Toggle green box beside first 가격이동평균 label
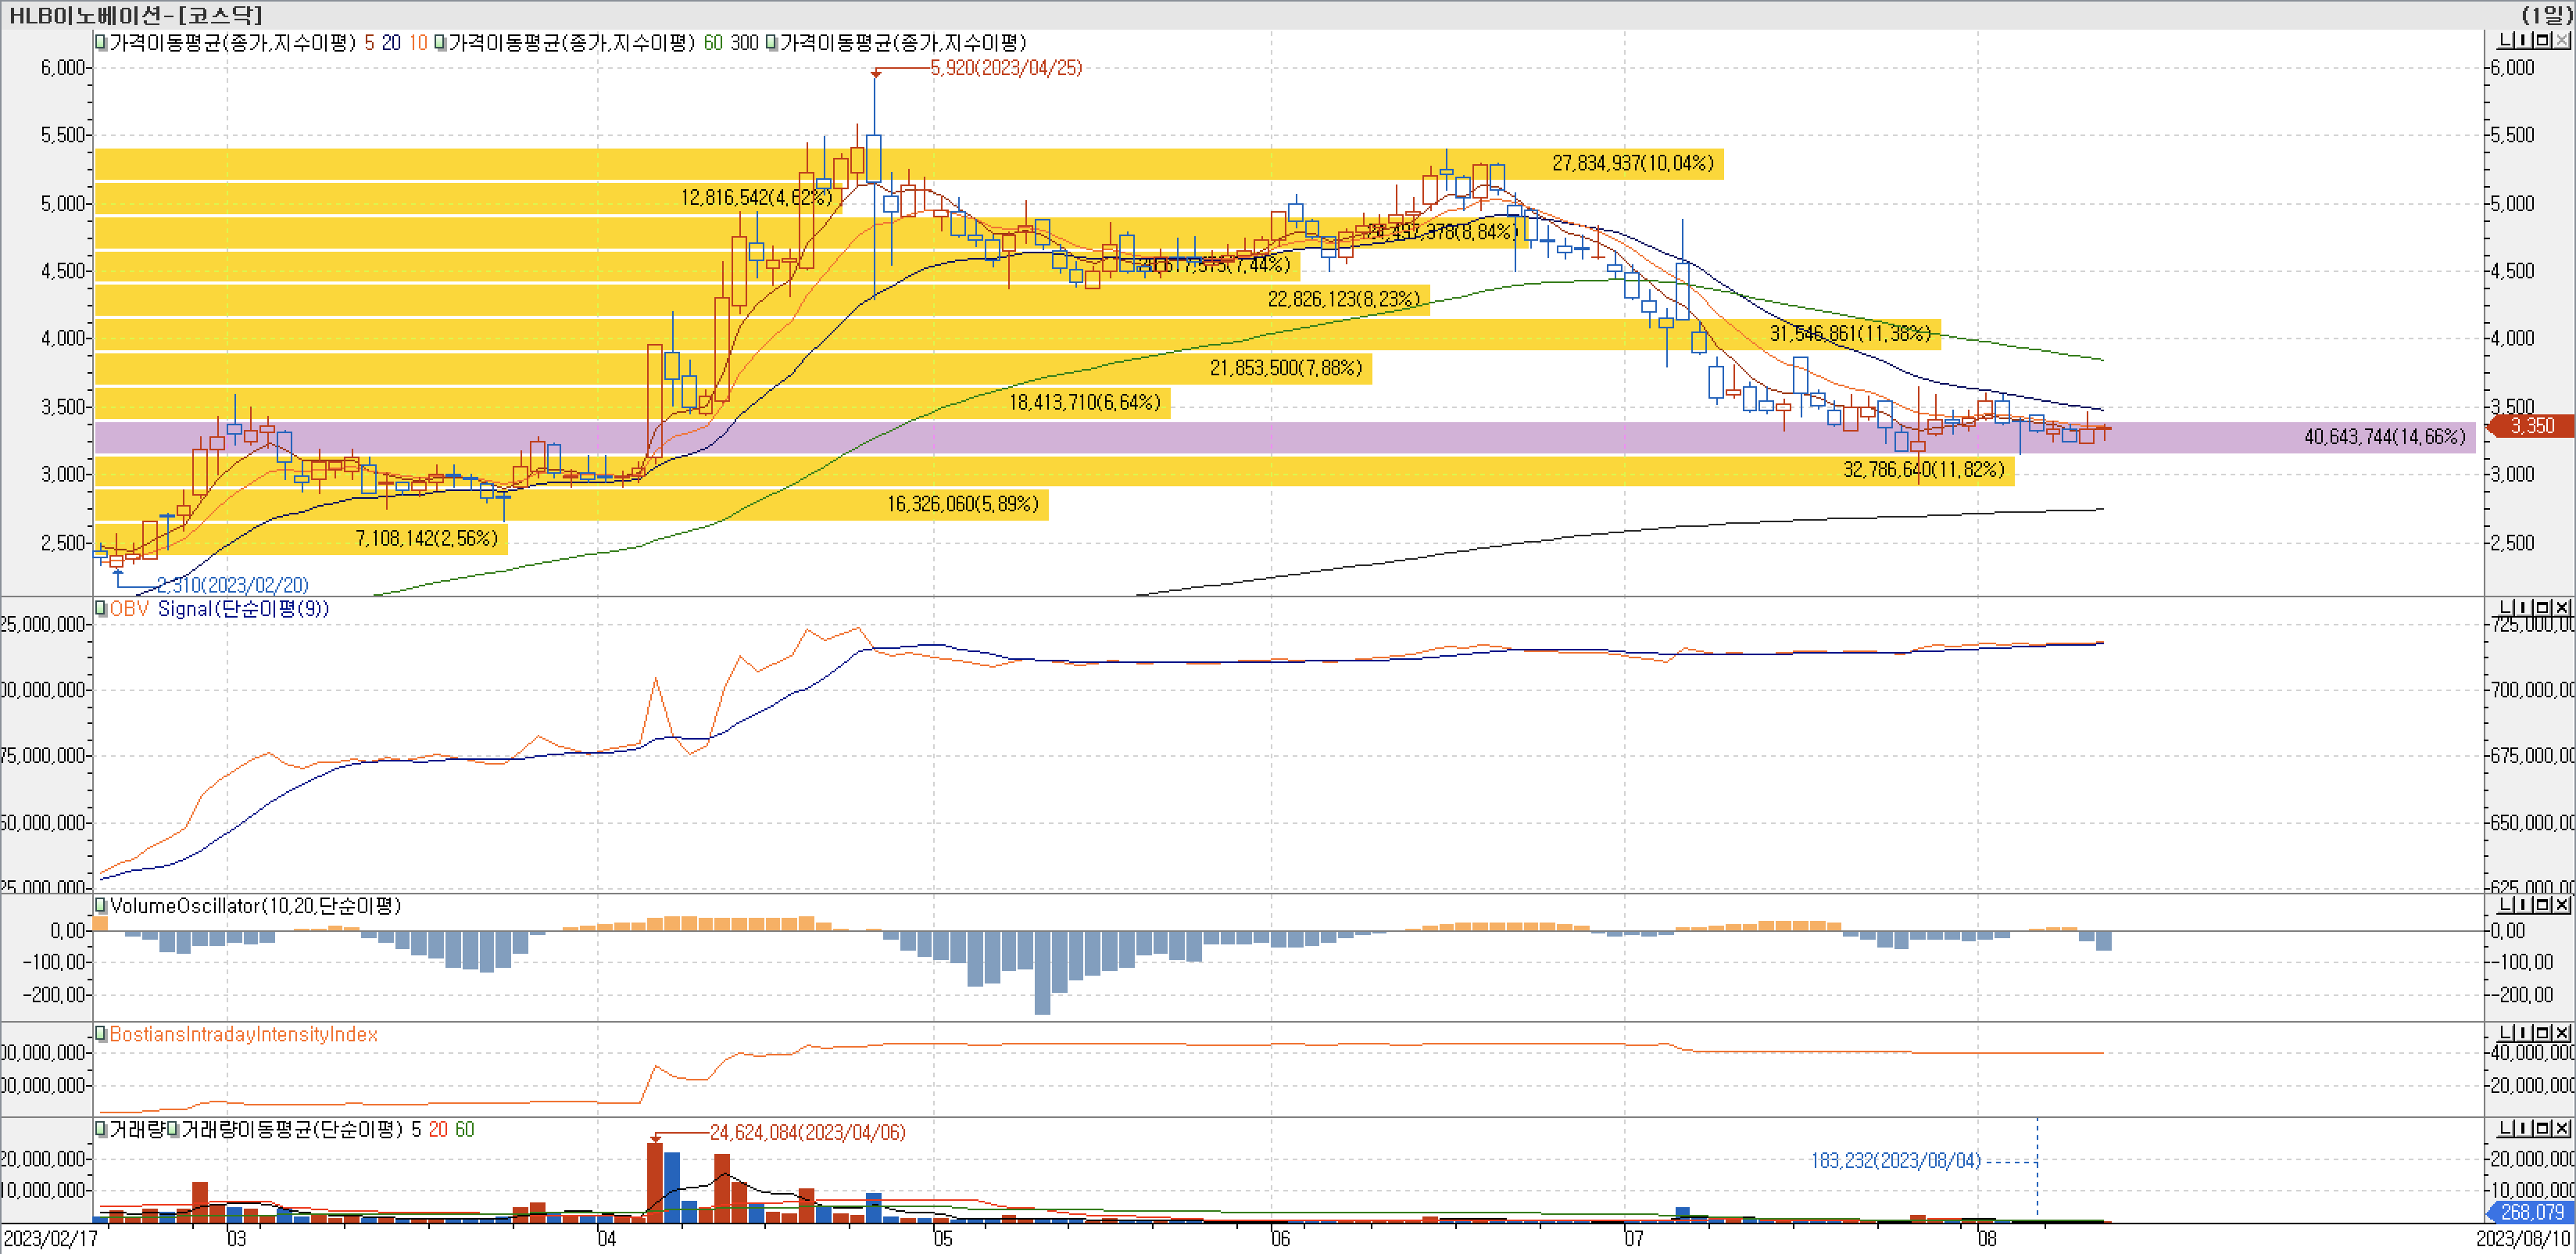Viewport: 2576px width, 1254px height. (x=100, y=43)
